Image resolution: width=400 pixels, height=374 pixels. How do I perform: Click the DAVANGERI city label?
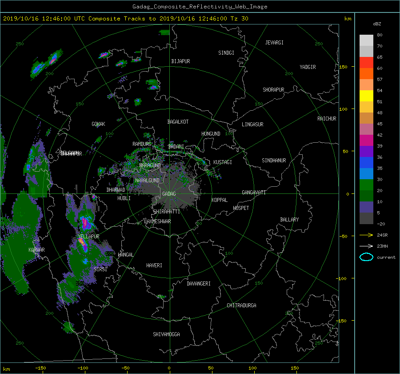(199, 284)
